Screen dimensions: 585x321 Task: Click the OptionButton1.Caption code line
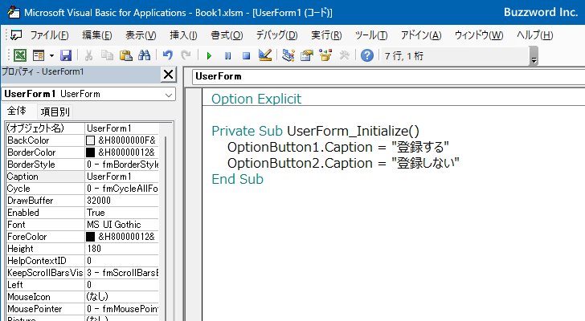338,147
